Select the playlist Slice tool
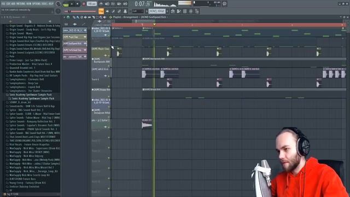350x197 pixels. (94, 17)
